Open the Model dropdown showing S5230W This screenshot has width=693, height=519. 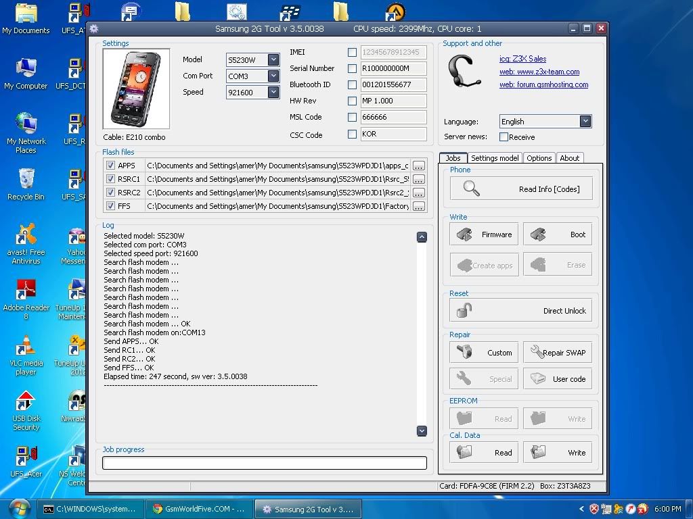click(273, 59)
